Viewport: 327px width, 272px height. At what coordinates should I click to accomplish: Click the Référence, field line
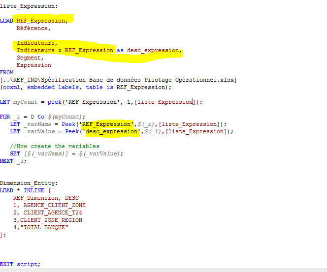tap(33, 28)
